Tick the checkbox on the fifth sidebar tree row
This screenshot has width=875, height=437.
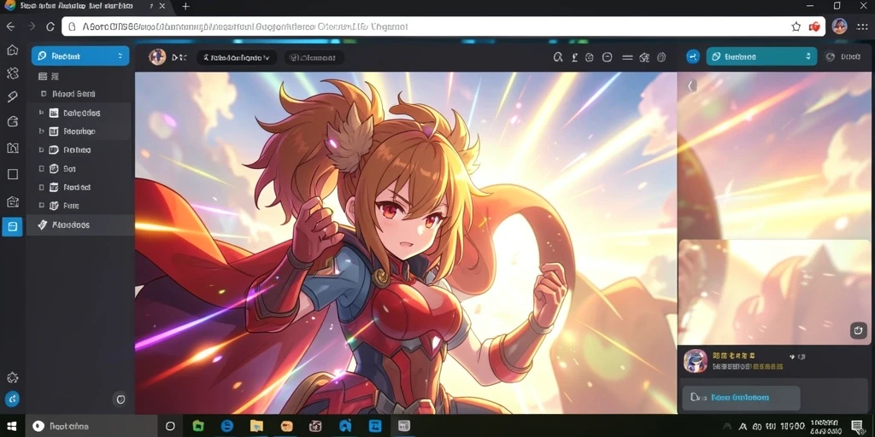41,187
